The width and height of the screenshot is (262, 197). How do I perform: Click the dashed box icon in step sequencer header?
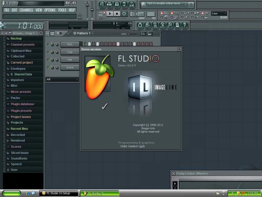52,34
